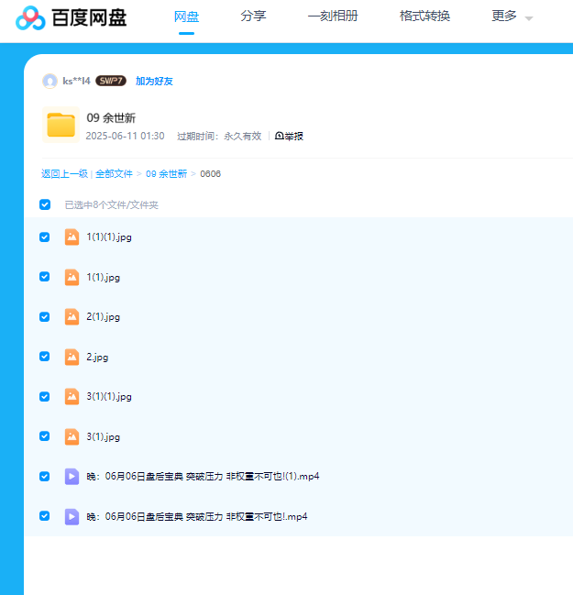The height and width of the screenshot is (595, 573).
Task: Click the 举报 report button
Action: [x=289, y=136]
